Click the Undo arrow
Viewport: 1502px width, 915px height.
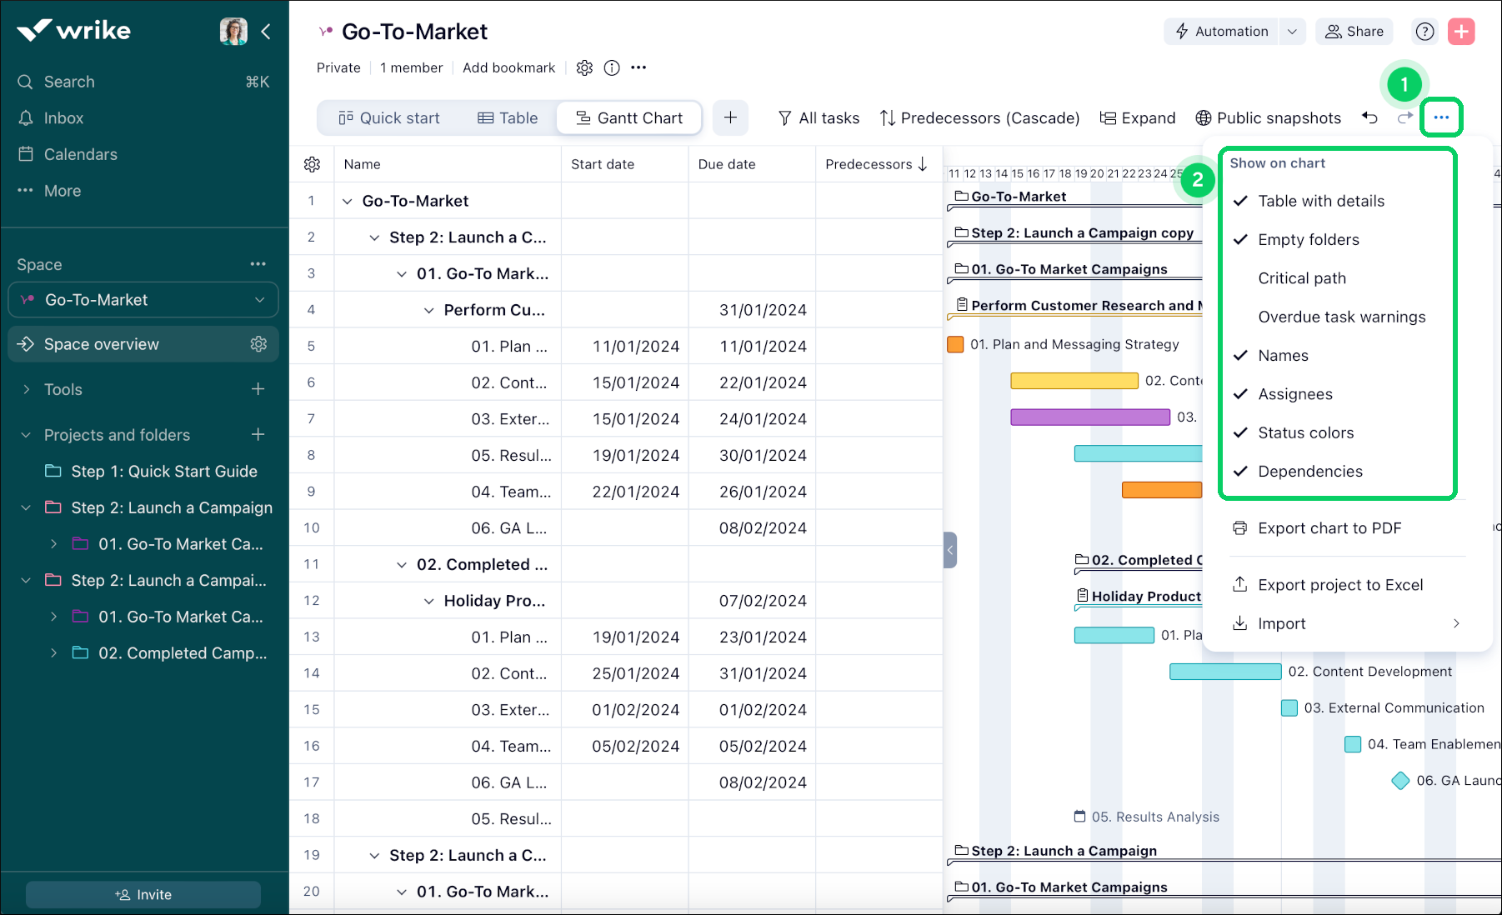[1369, 117]
